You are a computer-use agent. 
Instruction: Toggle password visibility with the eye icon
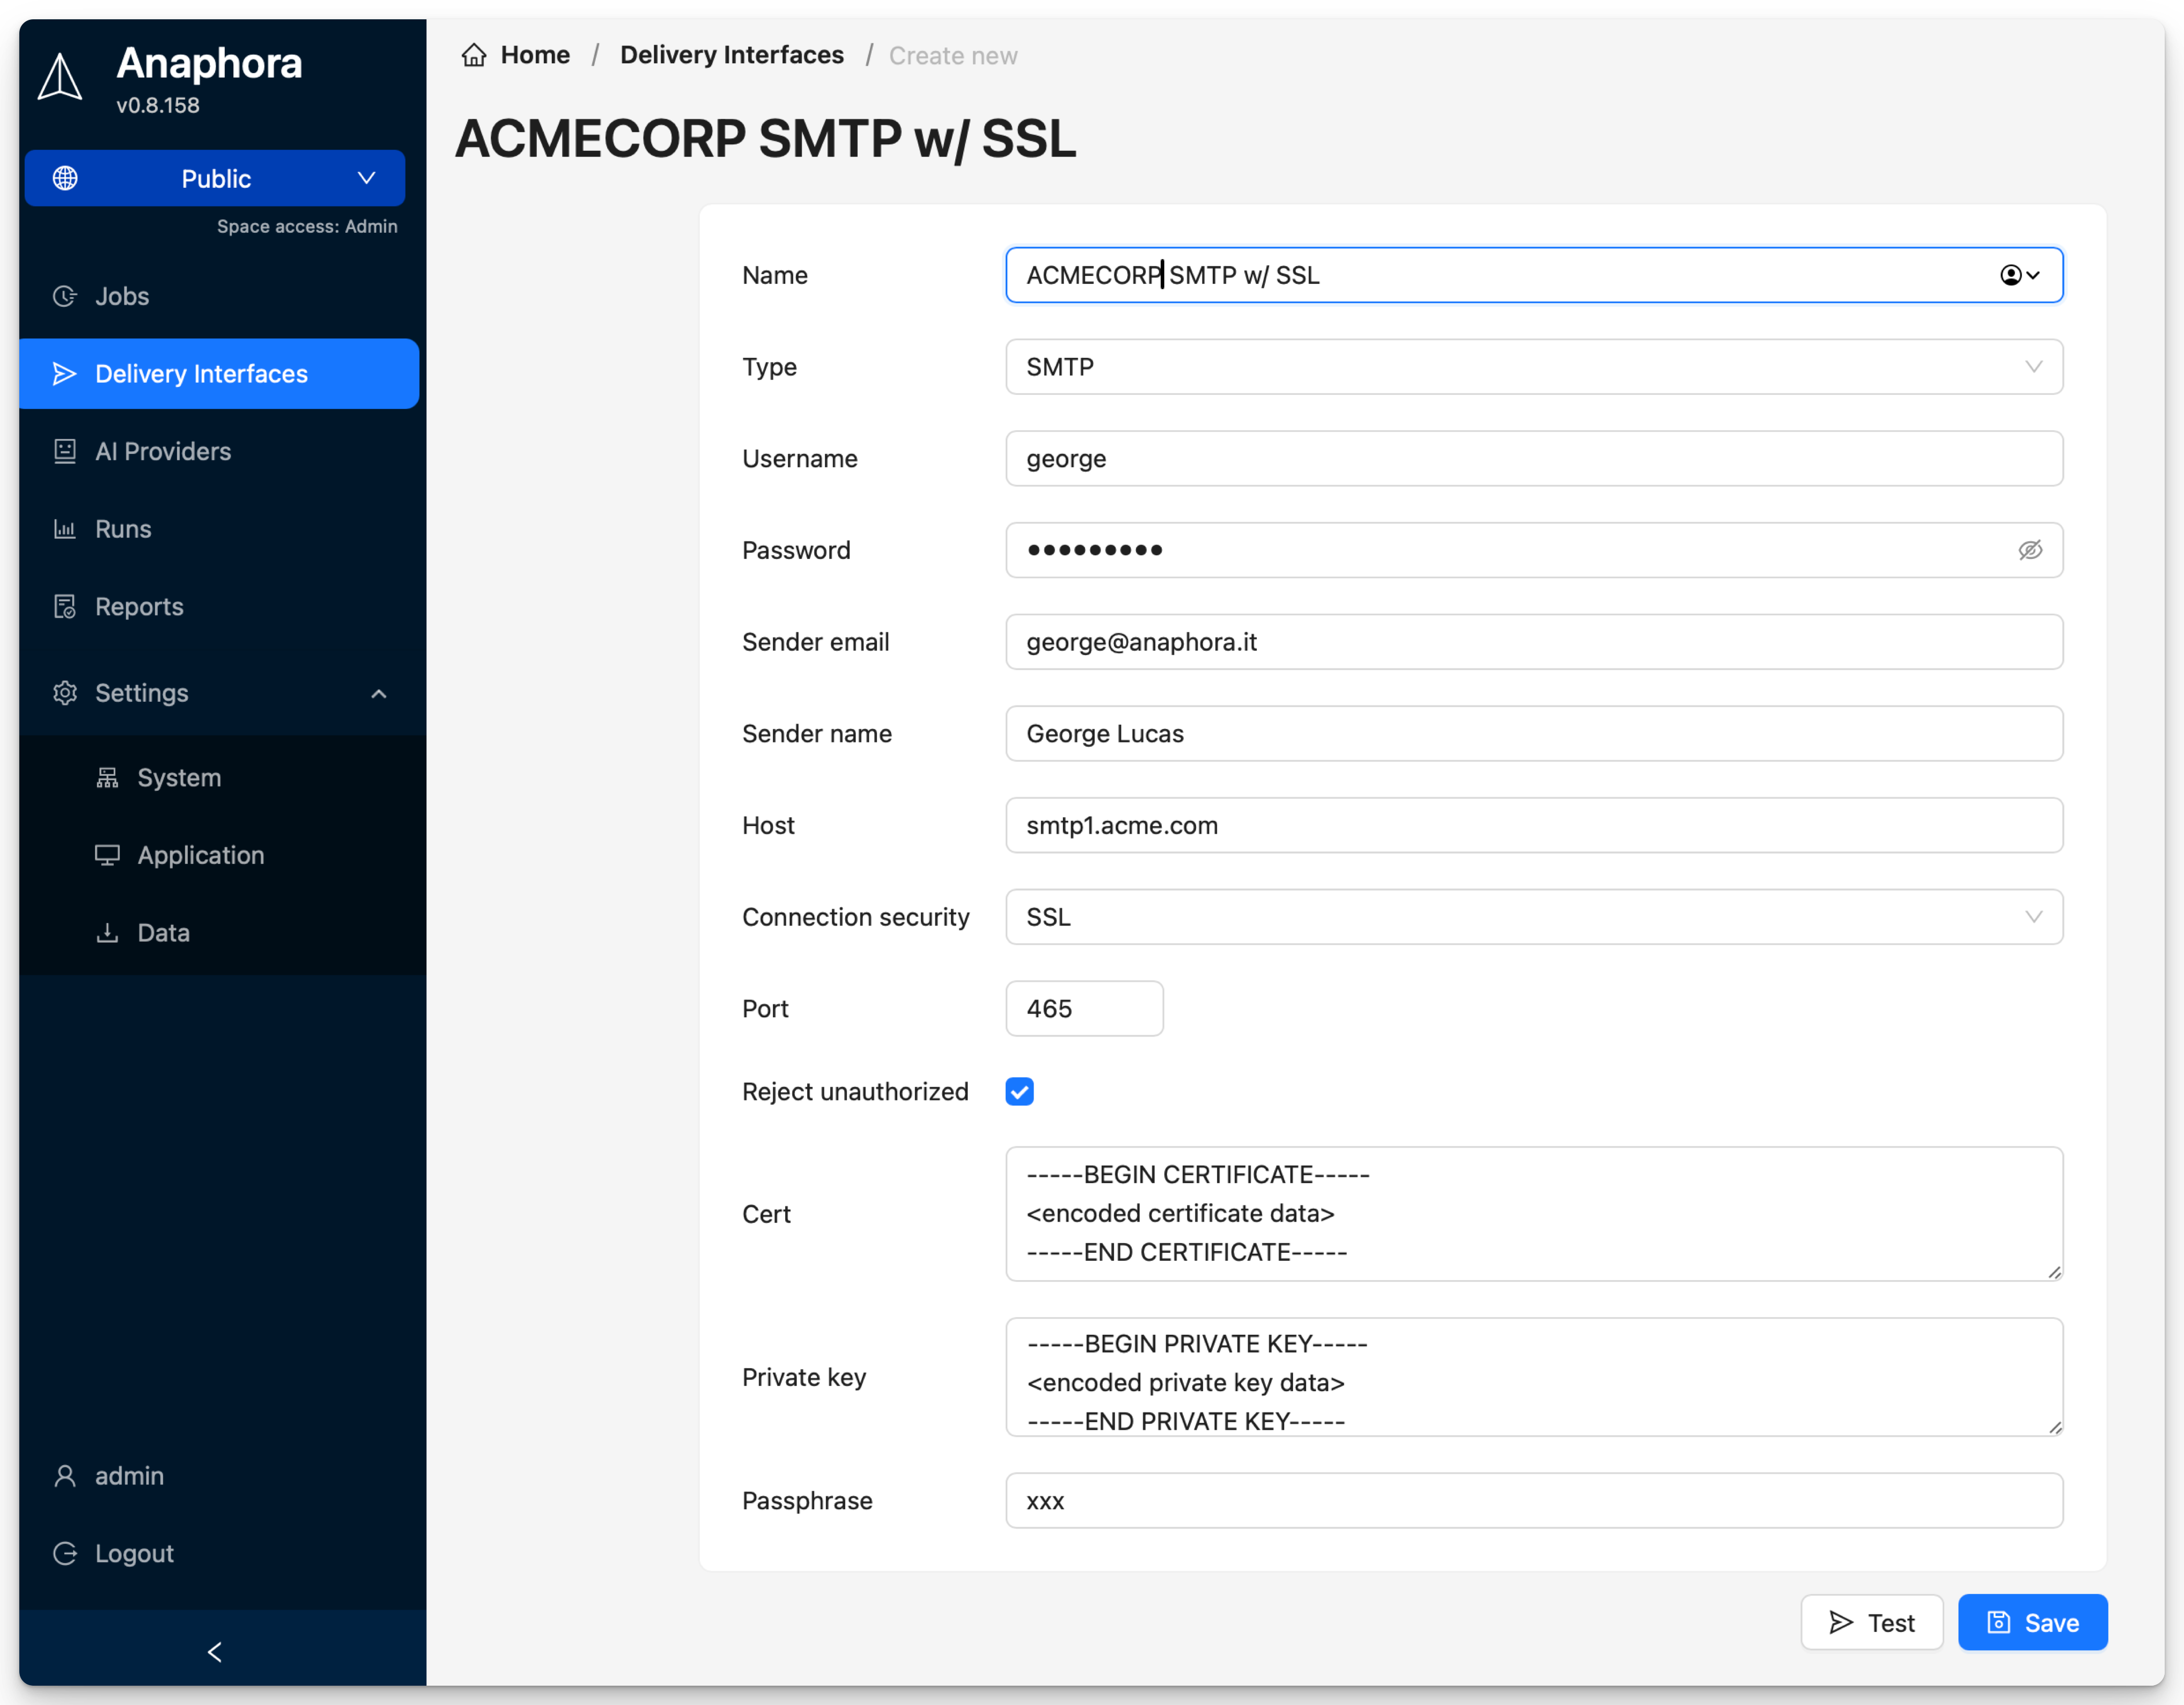(2031, 550)
